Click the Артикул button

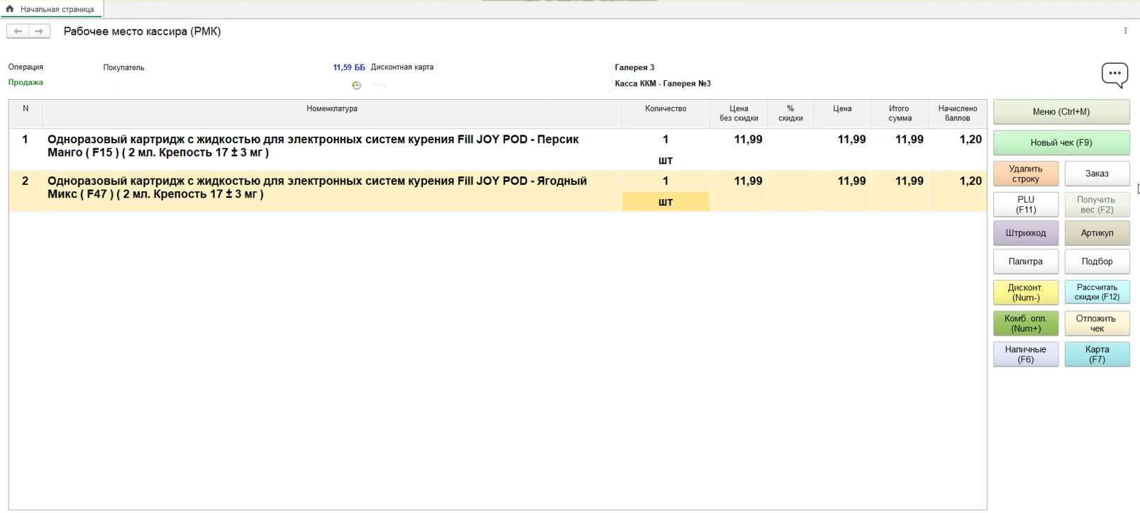(1097, 233)
